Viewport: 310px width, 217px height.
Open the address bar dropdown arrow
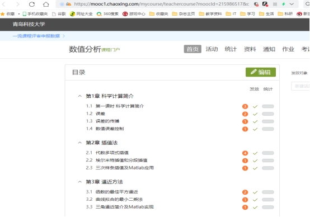[292, 4]
